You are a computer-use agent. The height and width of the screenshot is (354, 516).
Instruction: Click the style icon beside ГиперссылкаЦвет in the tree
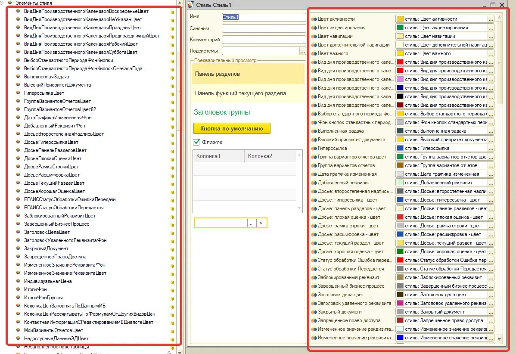click(x=18, y=93)
